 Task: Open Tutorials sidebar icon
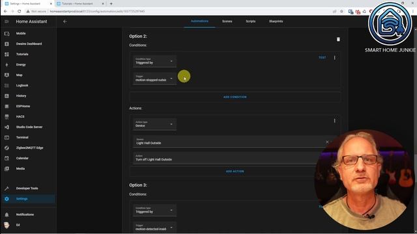coord(7,55)
